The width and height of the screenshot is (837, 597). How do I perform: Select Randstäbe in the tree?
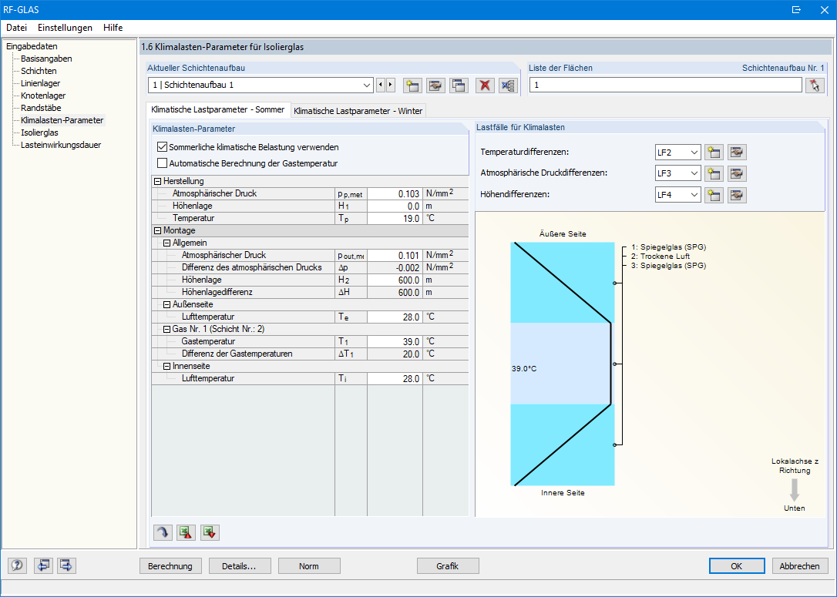pyautogui.click(x=41, y=108)
